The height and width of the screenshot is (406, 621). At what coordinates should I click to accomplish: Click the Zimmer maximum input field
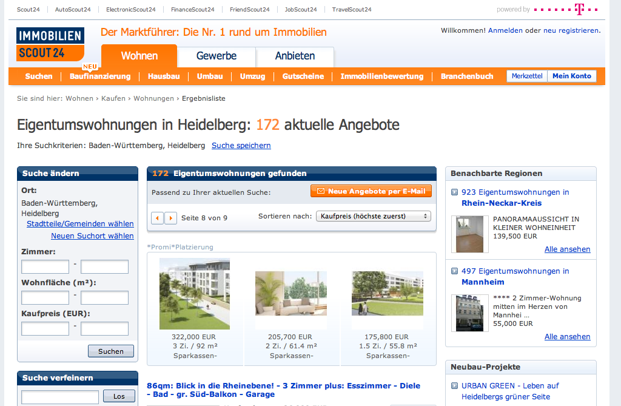click(x=104, y=267)
